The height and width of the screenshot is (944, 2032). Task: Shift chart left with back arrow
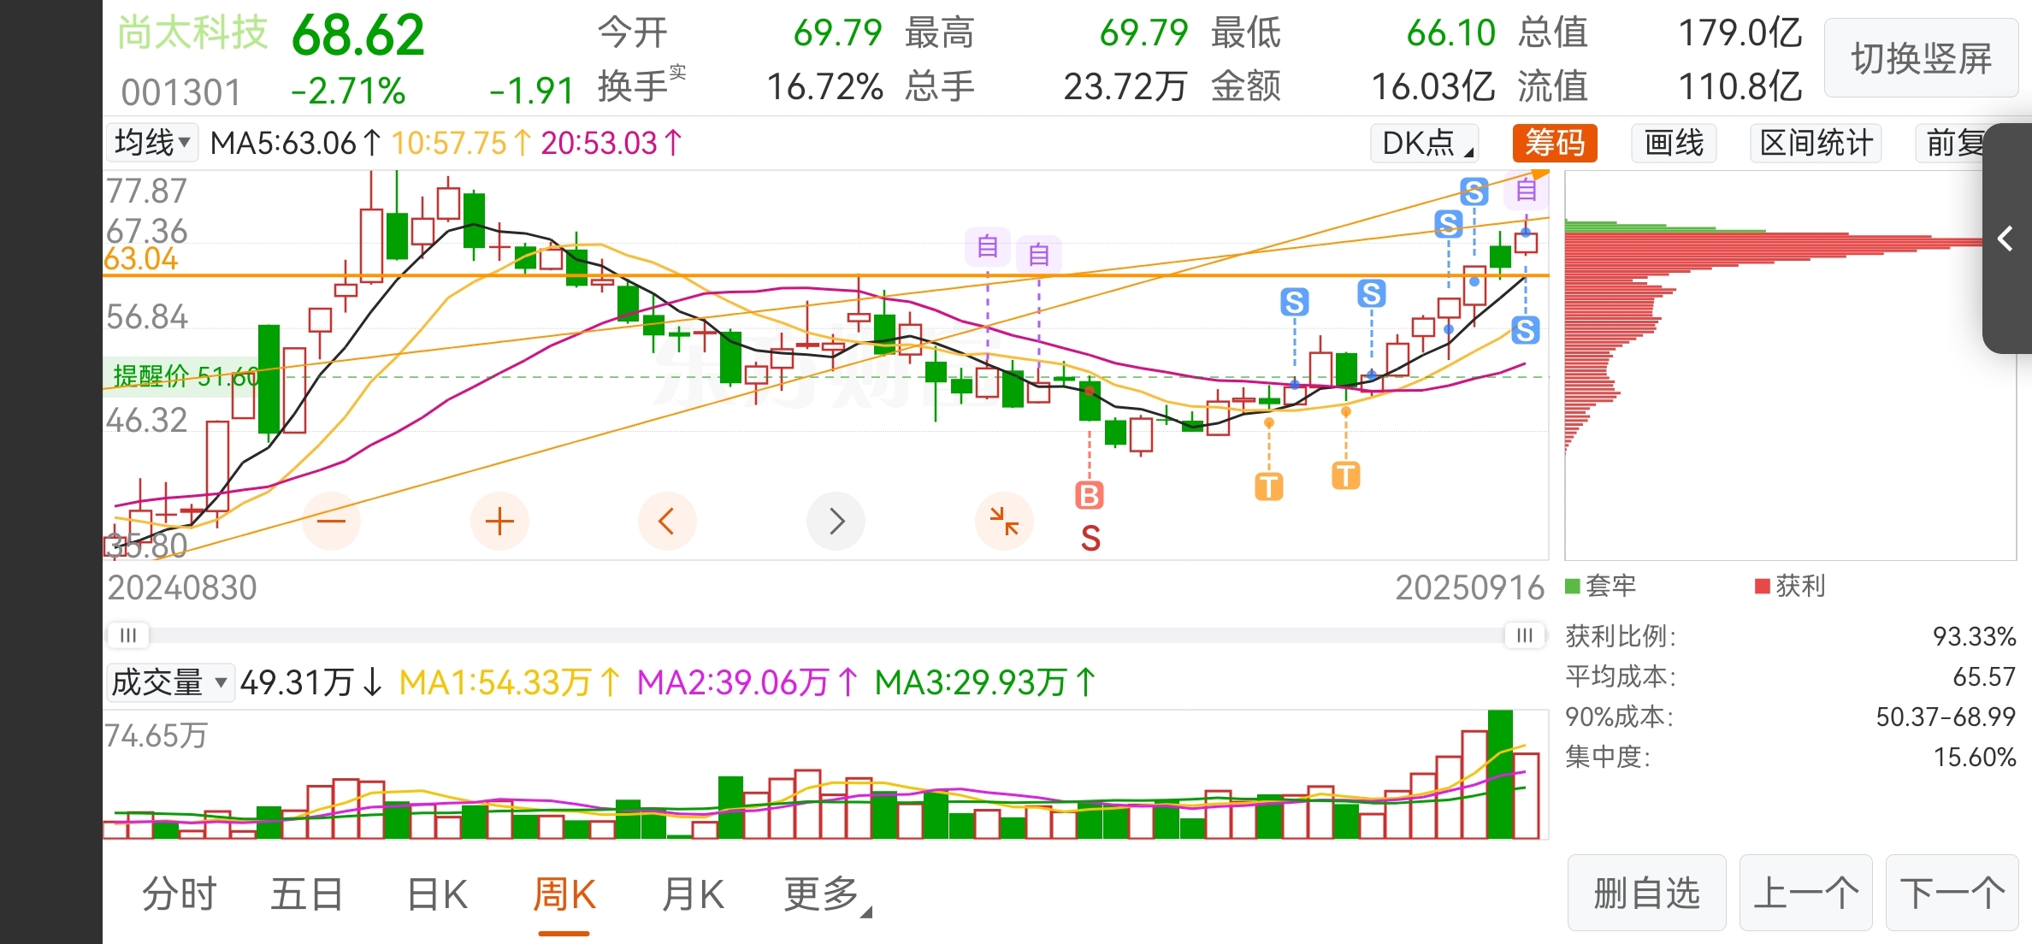click(667, 521)
